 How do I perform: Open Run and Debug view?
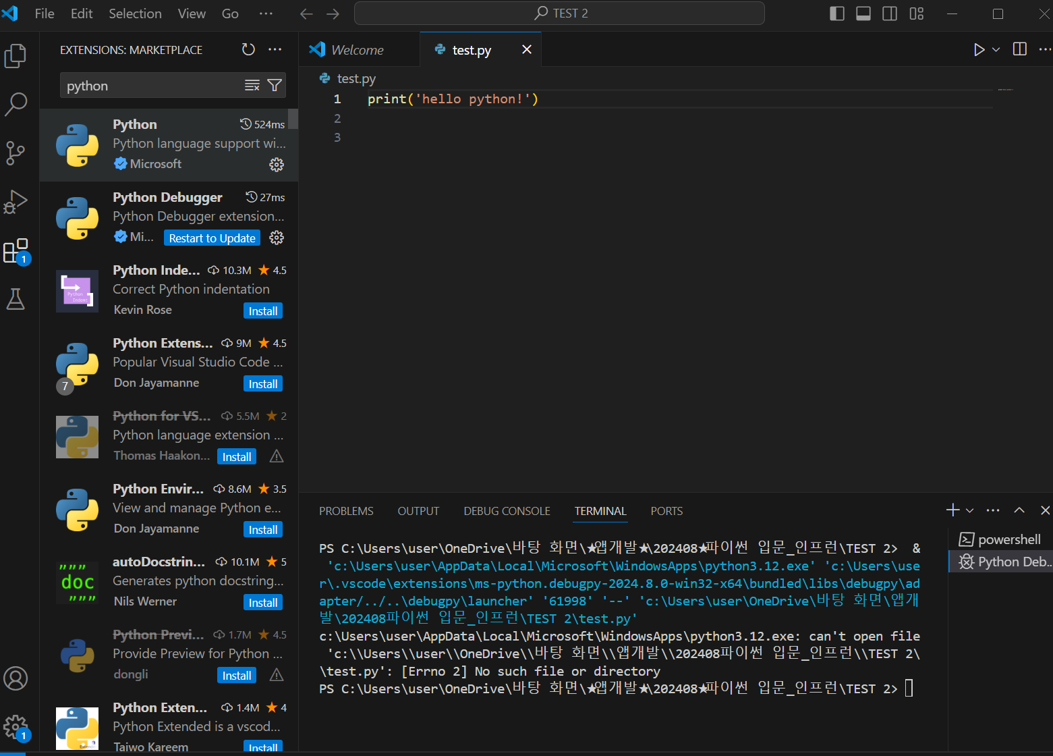coord(16,202)
